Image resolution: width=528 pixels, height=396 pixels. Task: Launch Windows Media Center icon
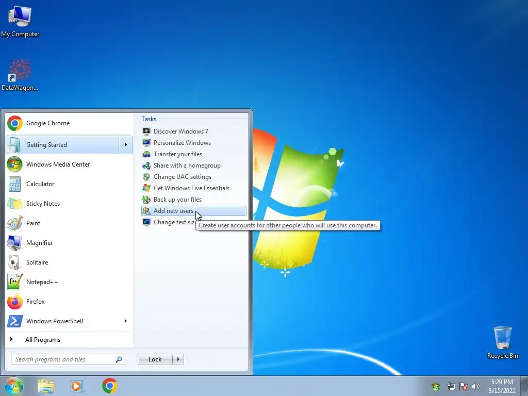15,164
